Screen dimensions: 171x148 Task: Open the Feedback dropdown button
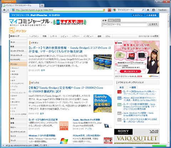pyautogui.click(x=163, y=10)
